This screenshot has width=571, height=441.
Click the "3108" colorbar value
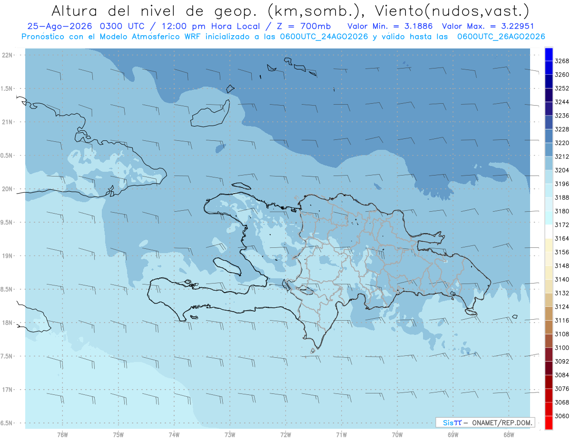point(562,334)
